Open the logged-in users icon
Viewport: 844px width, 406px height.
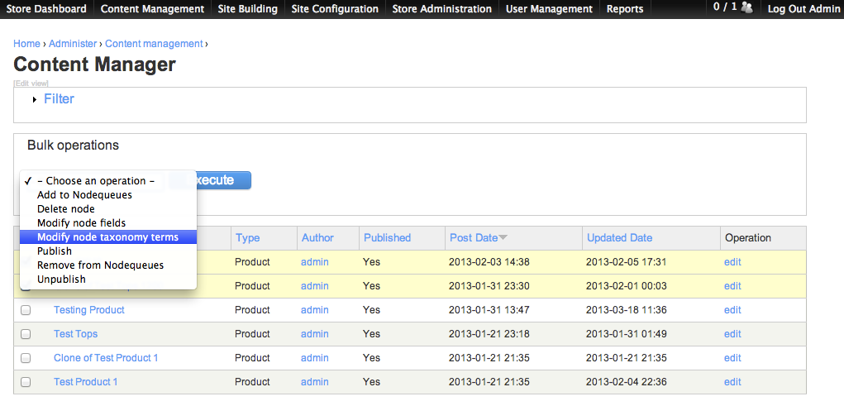746,7
